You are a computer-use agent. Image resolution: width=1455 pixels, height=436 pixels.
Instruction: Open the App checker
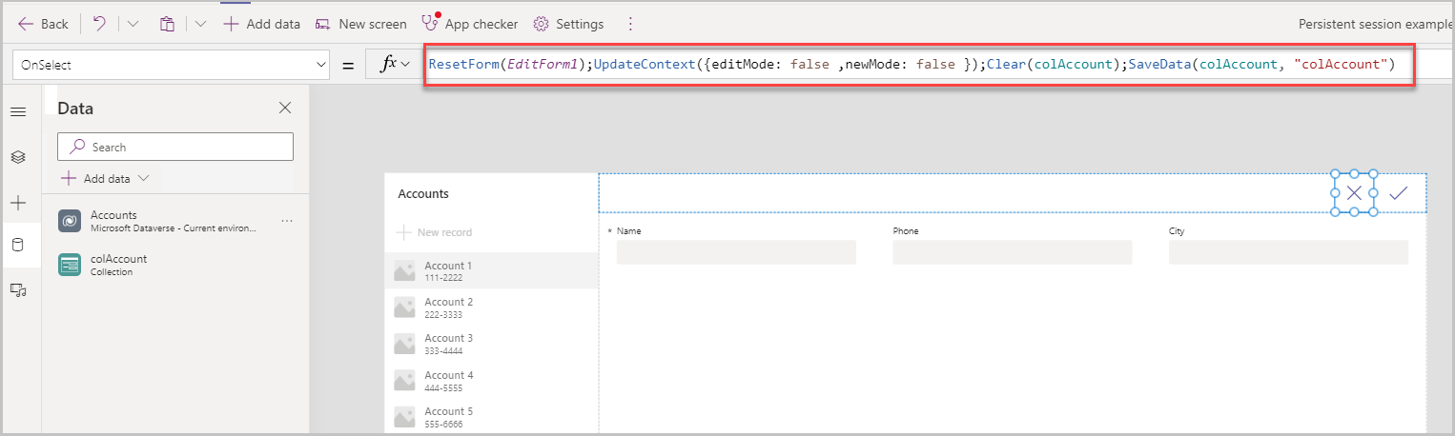(470, 24)
